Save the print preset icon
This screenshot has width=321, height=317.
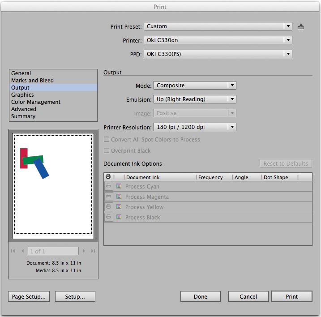pyautogui.click(x=300, y=26)
